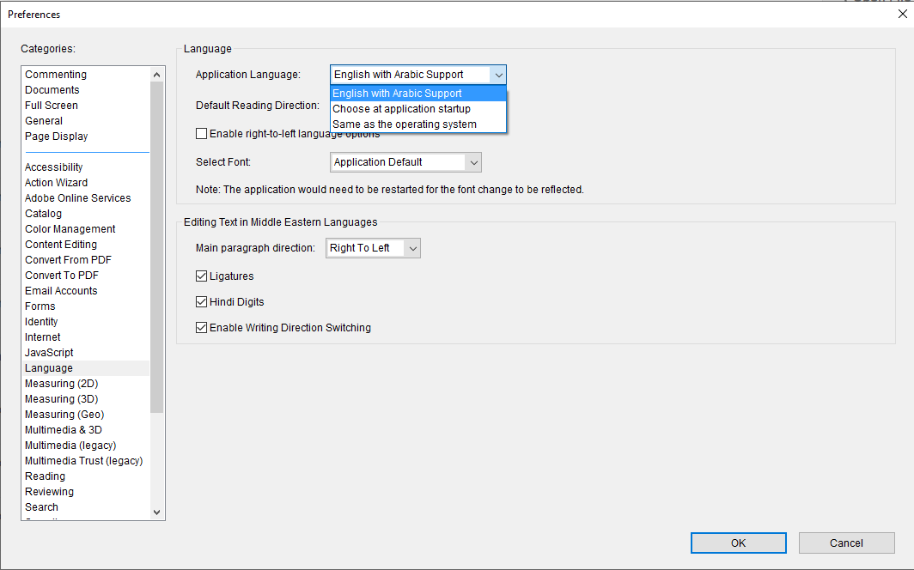Open the Reviewing preferences section
Viewport: 914px width, 570px height.
[x=49, y=491]
